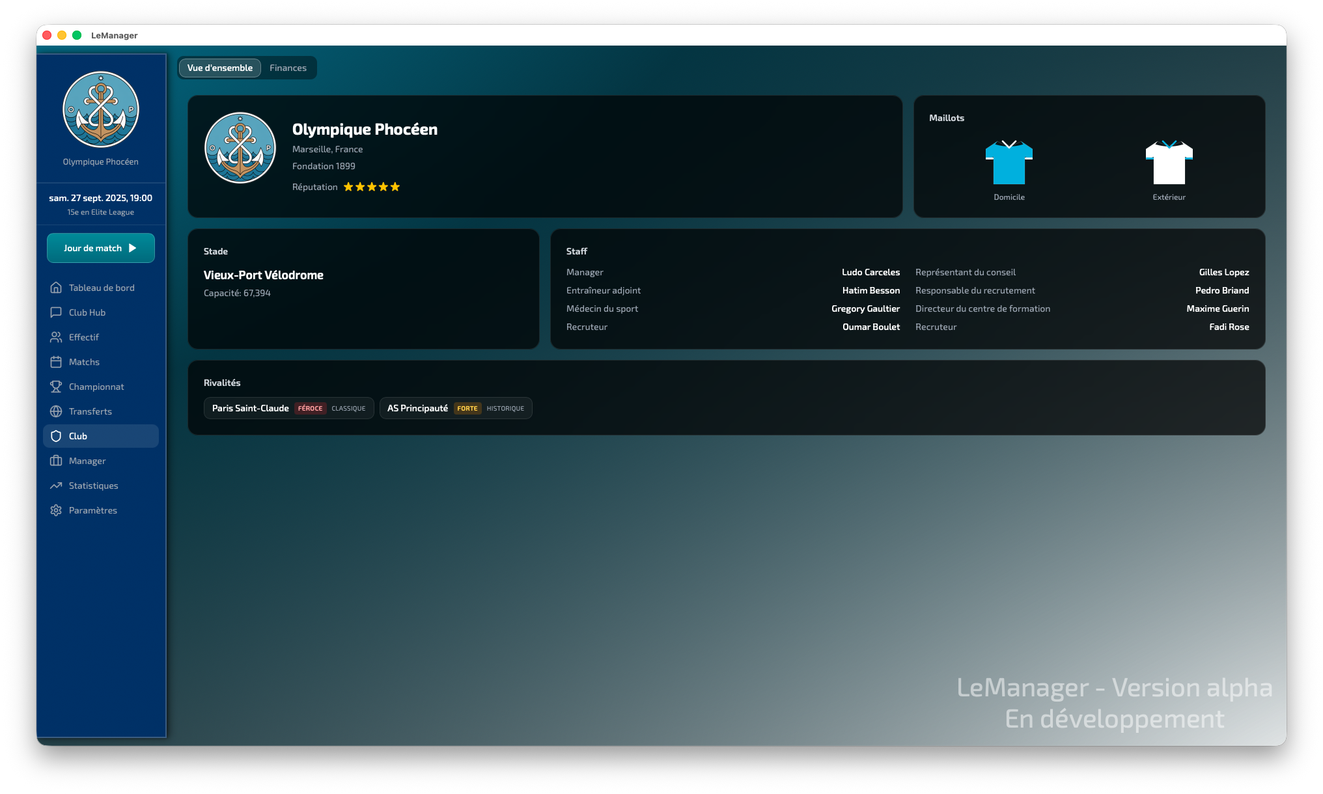Click the Entraîneur adjoint label
The image size is (1323, 794).
(604, 290)
